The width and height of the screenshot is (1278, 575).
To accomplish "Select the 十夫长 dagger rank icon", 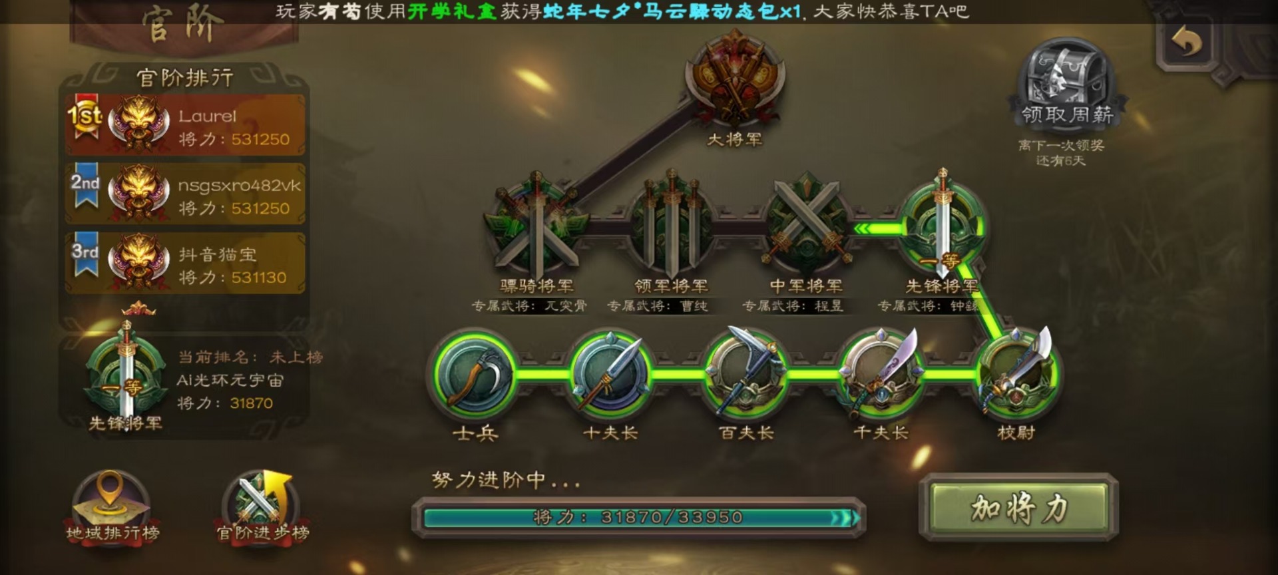I will pos(610,374).
